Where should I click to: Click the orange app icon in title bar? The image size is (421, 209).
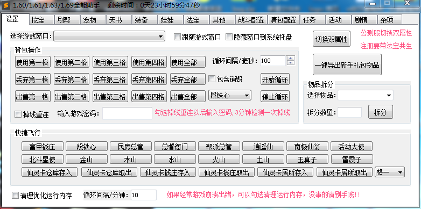tap(6, 5)
